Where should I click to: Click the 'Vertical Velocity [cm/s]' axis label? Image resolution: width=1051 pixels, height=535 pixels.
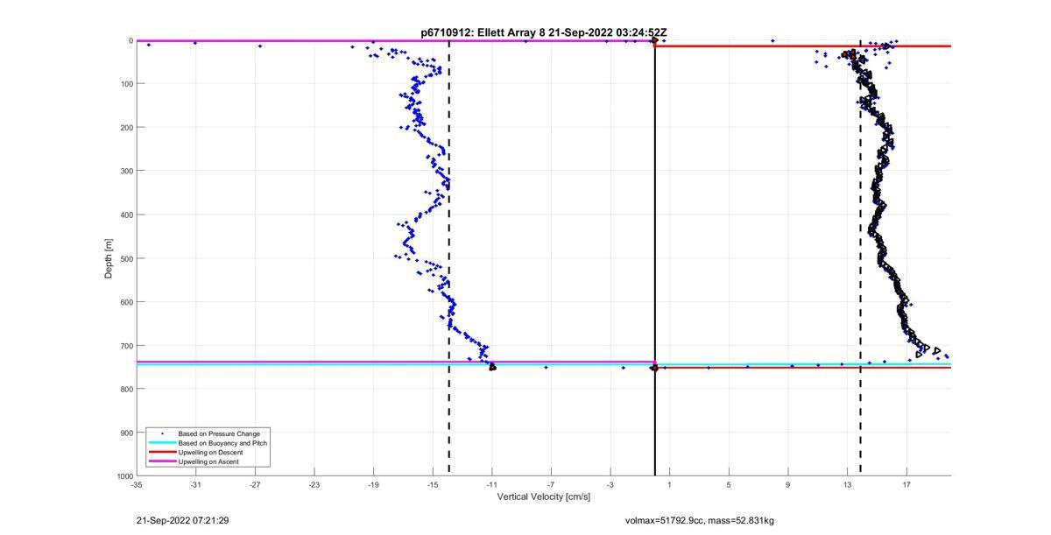coord(544,496)
